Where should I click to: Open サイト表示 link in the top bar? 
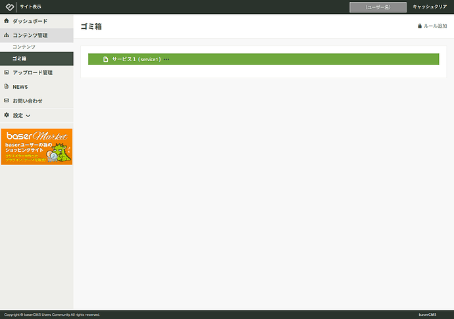pos(30,7)
